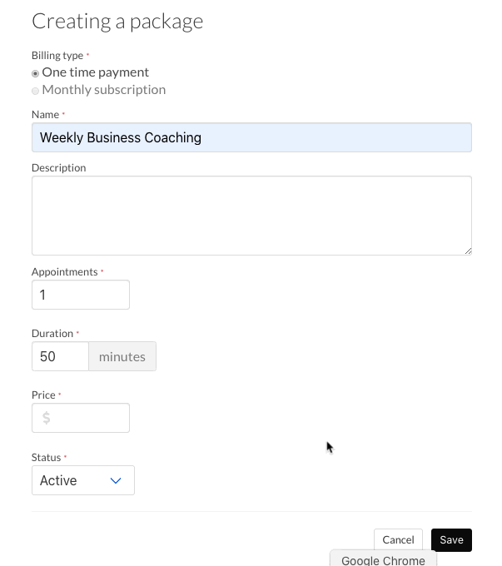Click the Google Chrome tooltip

tap(383, 559)
